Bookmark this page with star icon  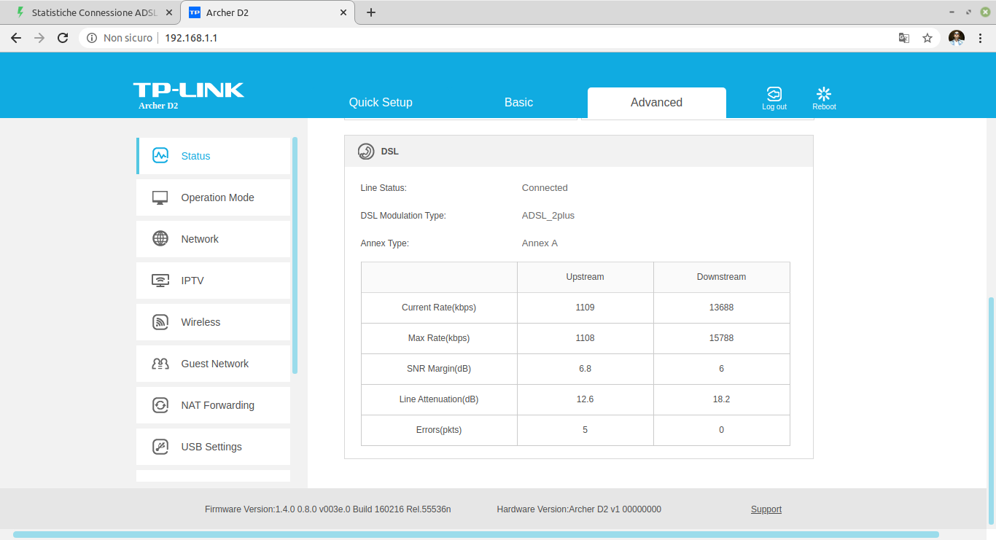click(927, 38)
